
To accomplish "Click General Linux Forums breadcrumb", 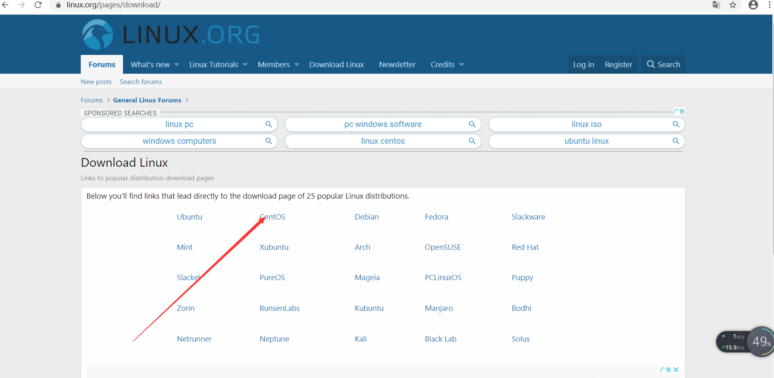I will tap(147, 100).
